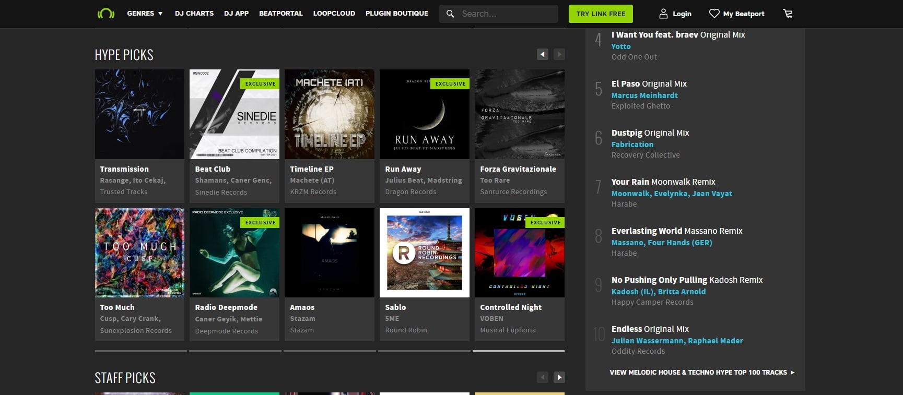
Task: Go to previous Hype Picks page
Action: coord(543,54)
